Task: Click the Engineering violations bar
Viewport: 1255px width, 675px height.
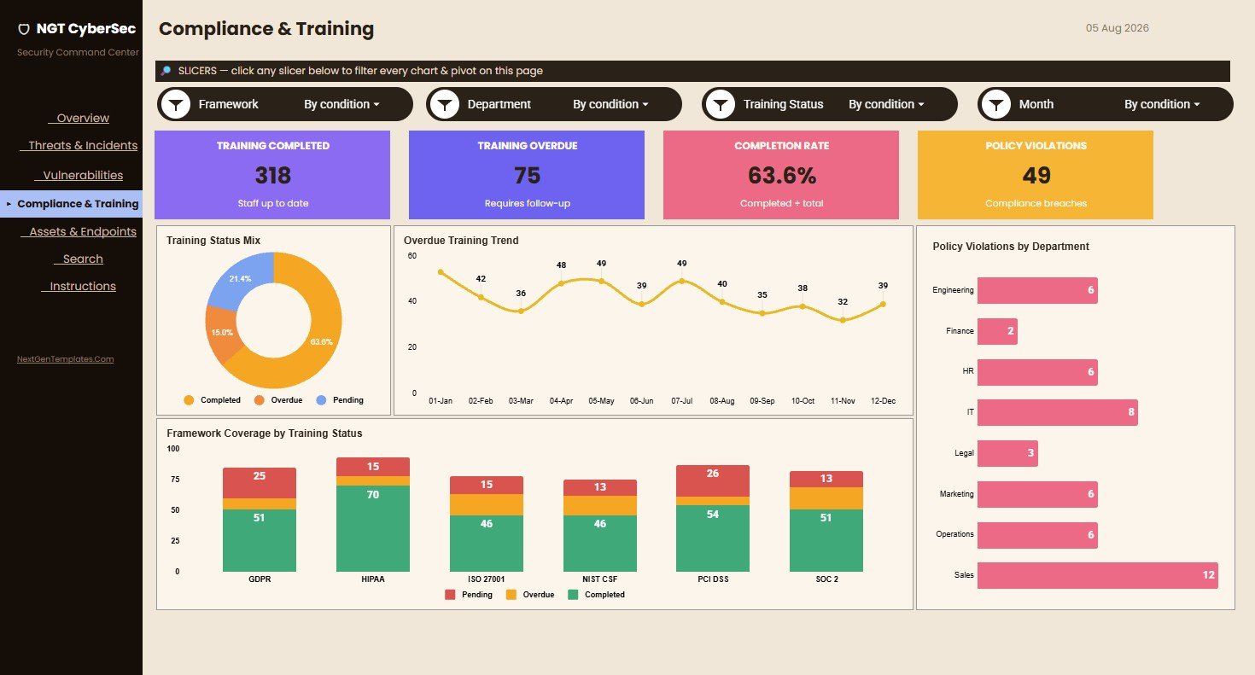Action: (1037, 290)
